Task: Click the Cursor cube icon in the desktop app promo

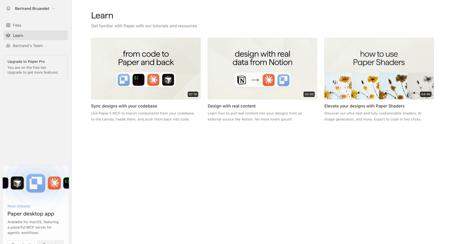Action: pyautogui.click(x=17, y=183)
